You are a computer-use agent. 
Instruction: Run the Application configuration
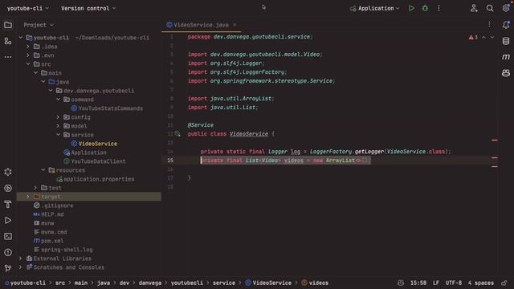(x=411, y=8)
